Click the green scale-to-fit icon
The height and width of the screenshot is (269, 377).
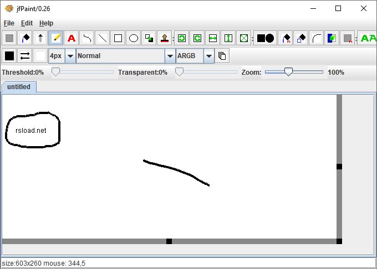tap(244, 38)
